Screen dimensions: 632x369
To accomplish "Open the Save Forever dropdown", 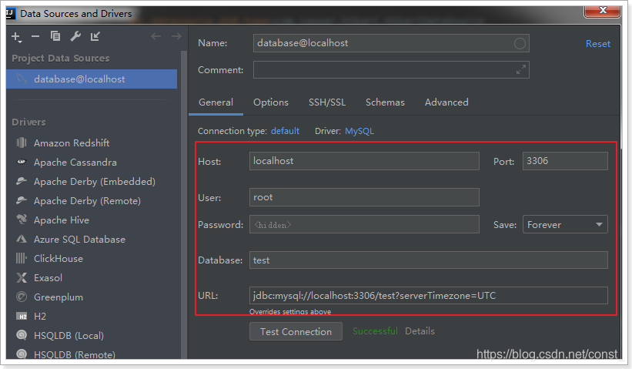I will pyautogui.click(x=565, y=224).
